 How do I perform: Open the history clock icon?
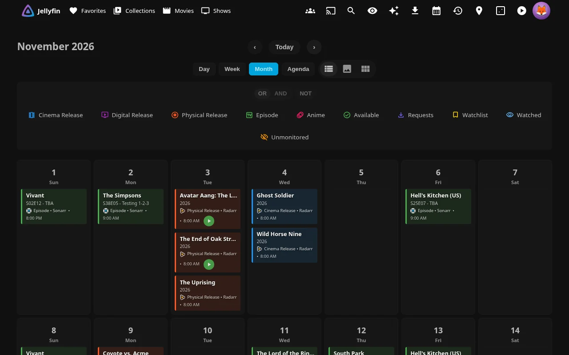458,11
